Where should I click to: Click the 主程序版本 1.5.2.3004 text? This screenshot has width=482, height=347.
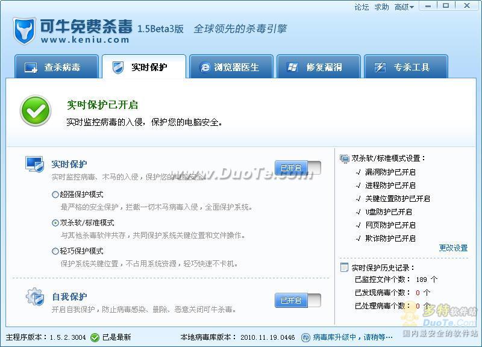[x=46, y=337]
